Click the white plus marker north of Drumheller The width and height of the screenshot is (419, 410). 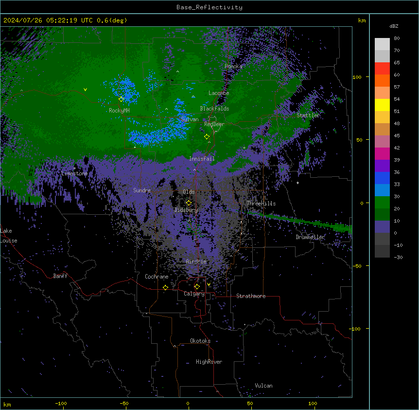pyautogui.click(x=297, y=183)
